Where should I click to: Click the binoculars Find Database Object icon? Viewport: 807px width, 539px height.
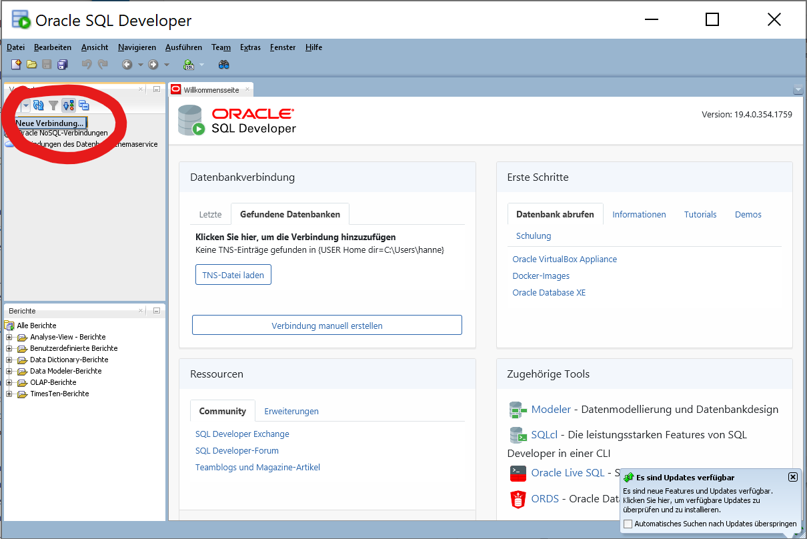coord(224,65)
